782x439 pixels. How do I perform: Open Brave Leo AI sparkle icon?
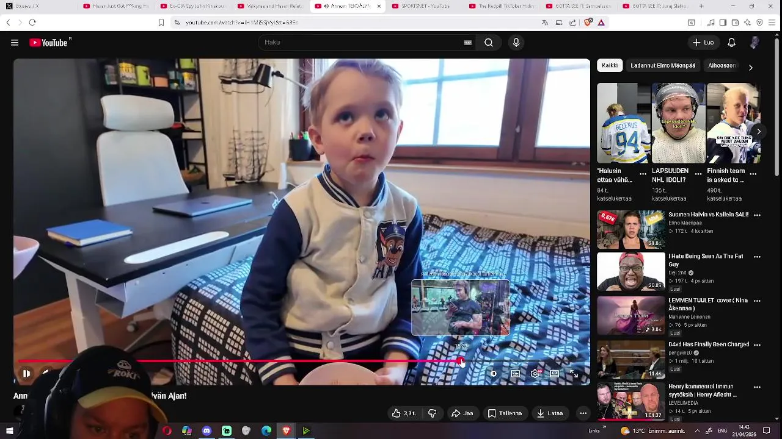click(747, 23)
